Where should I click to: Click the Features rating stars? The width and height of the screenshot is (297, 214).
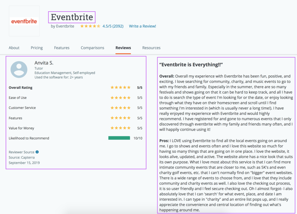click(120, 118)
